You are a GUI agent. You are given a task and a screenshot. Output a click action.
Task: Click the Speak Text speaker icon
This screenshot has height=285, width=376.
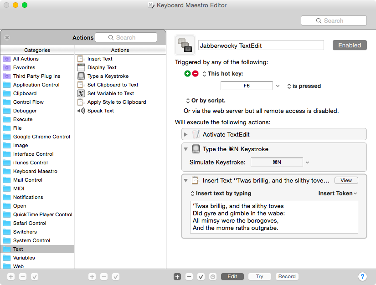tap(81, 111)
